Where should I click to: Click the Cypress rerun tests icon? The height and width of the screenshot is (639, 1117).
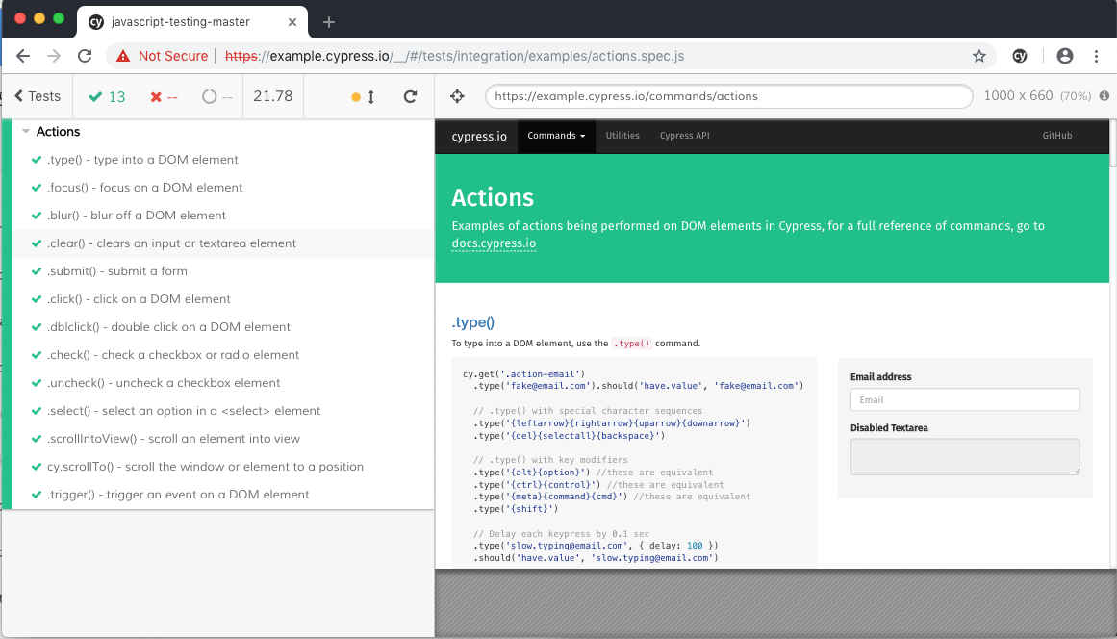[x=410, y=96]
